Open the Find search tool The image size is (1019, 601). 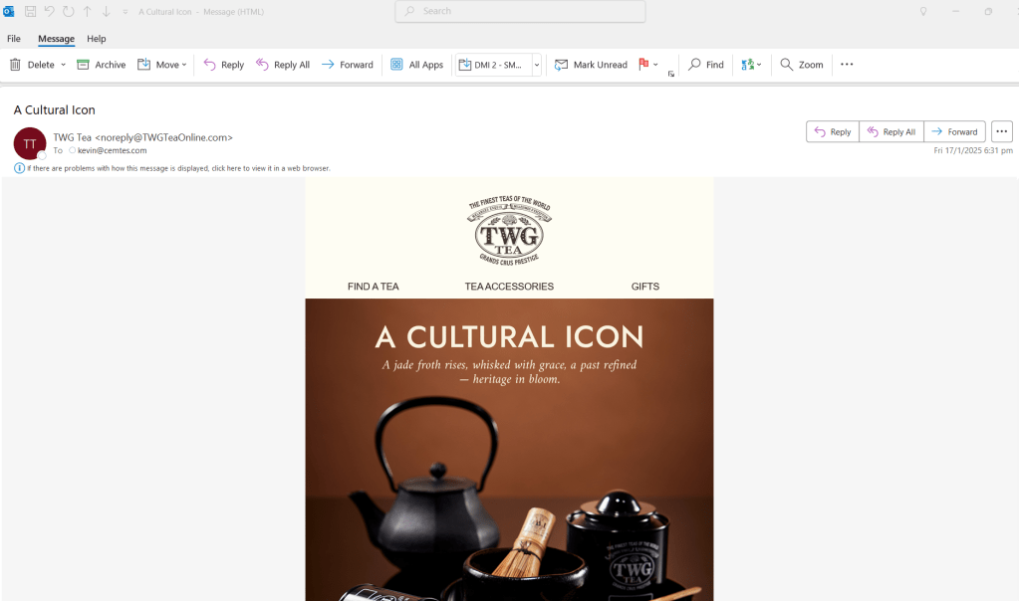(x=706, y=65)
